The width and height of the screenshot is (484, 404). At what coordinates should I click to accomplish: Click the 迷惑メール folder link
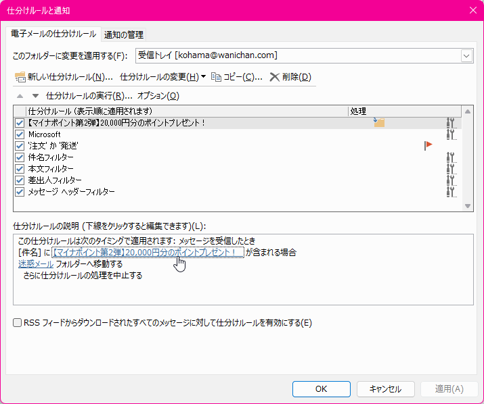36,263
